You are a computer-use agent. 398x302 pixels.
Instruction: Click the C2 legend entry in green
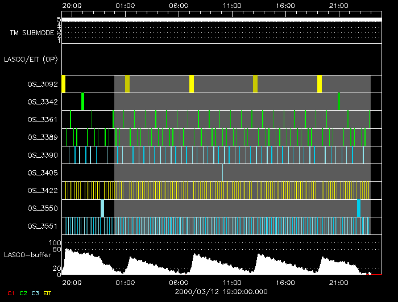click(23, 293)
